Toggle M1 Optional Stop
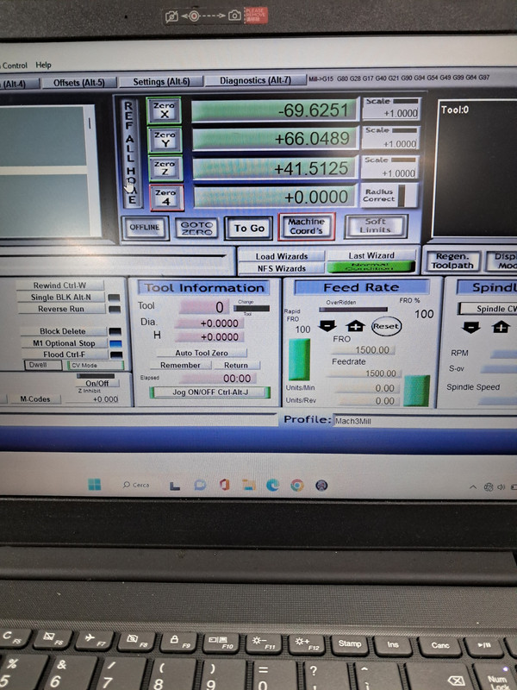517x690 pixels. 64,342
